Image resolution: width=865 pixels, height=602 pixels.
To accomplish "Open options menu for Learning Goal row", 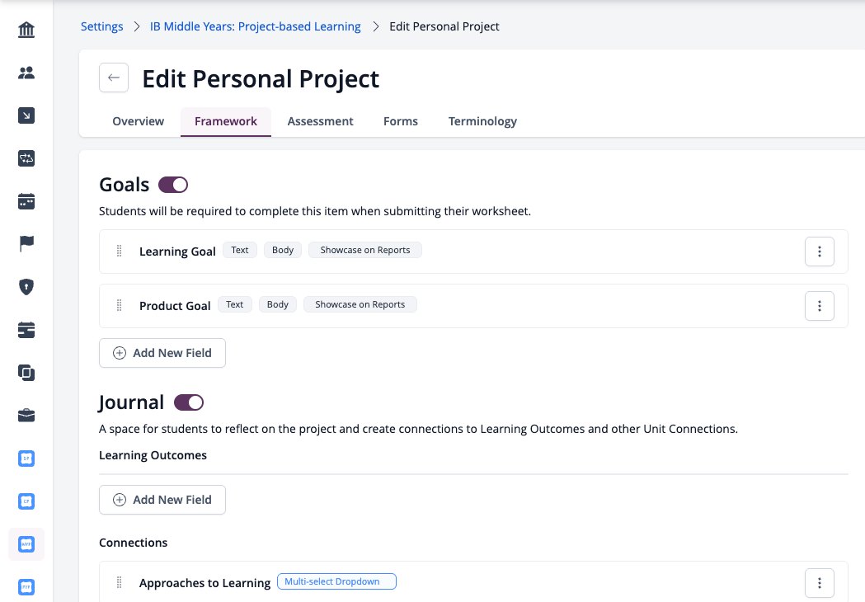I will click(819, 252).
